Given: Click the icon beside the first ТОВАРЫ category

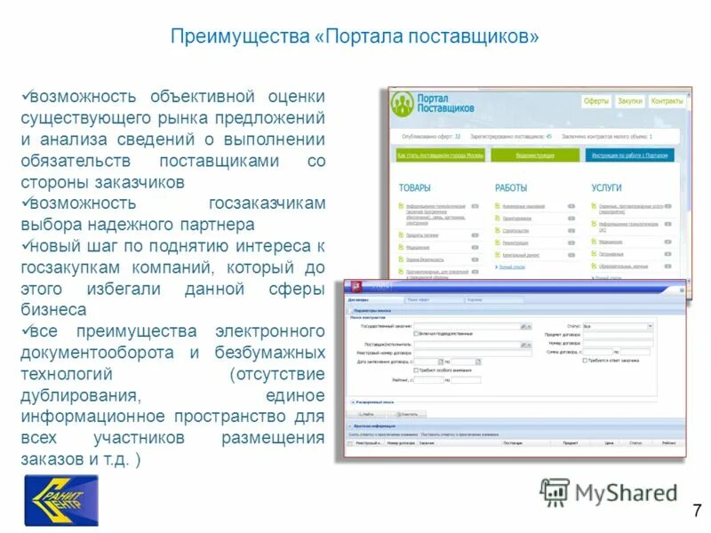Looking at the screenshot, I should 401,206.
